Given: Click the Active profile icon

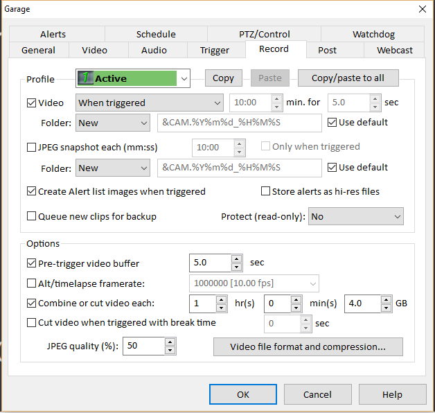Looking at the screenshot, I should [85, 78].
